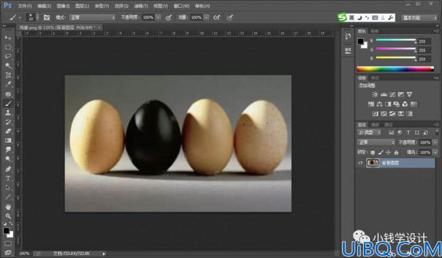Swap foreground and background colors
The image size is (442, 258).
coord(11,223)
